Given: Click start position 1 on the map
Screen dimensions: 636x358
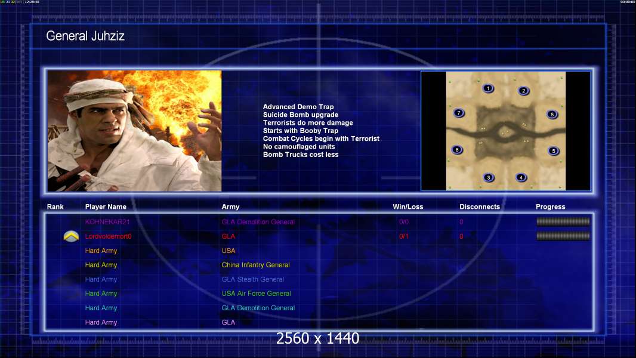Looking at the screenshot, I should (488, 88).
